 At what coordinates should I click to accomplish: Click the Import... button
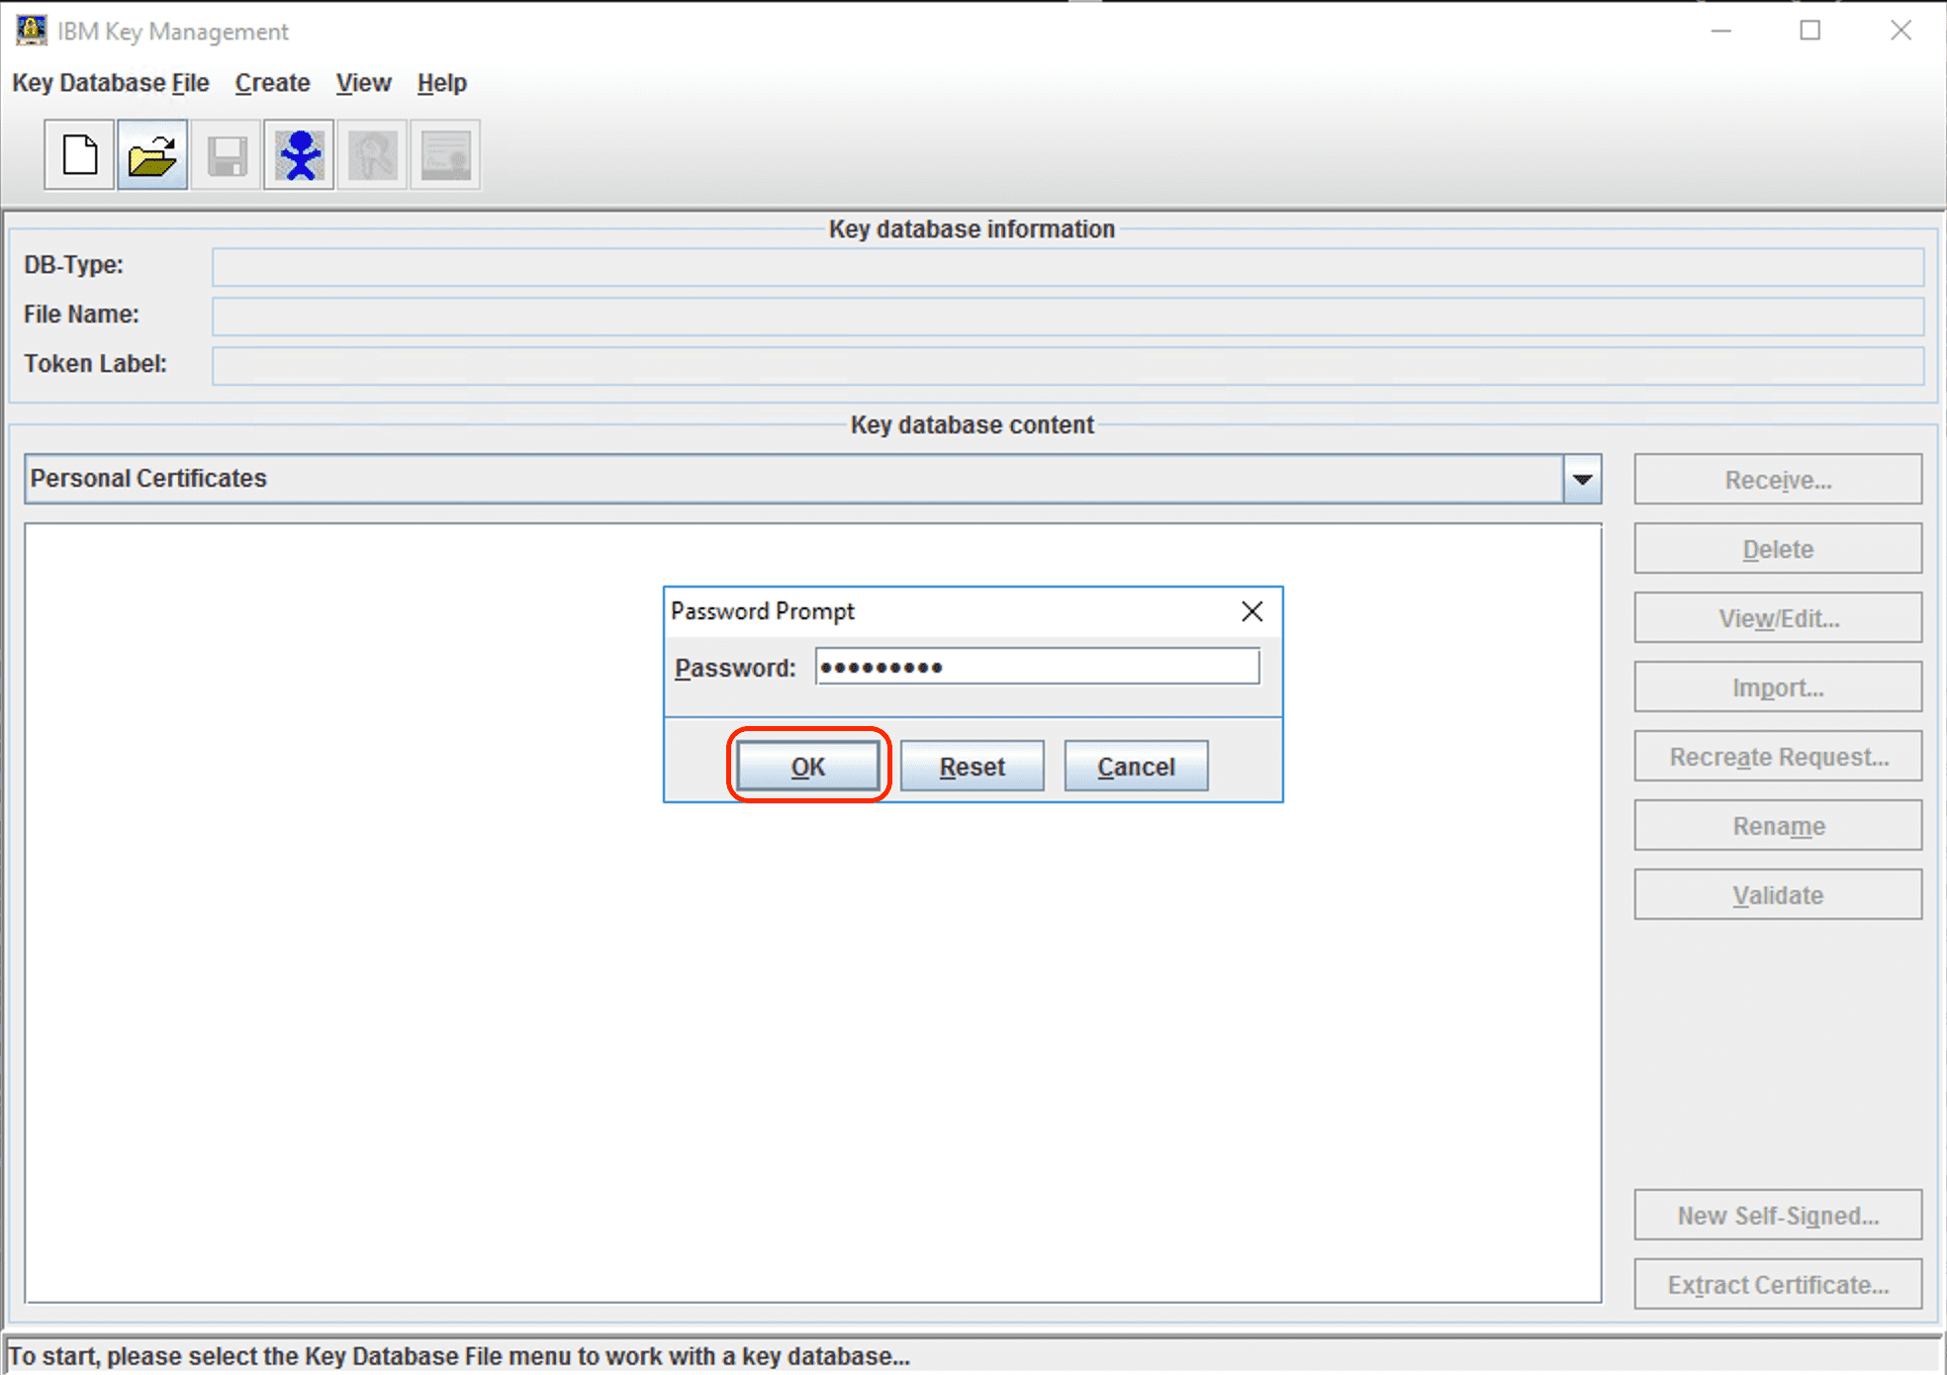coord(1778,687)
